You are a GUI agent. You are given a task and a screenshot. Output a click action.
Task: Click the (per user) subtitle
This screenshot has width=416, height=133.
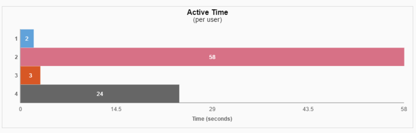[x=208, y=20]
